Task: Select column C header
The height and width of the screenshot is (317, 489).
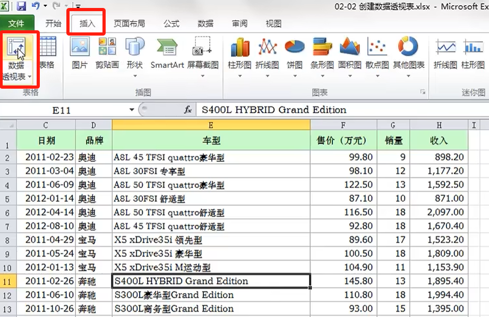Action: [x=46, y=125]
